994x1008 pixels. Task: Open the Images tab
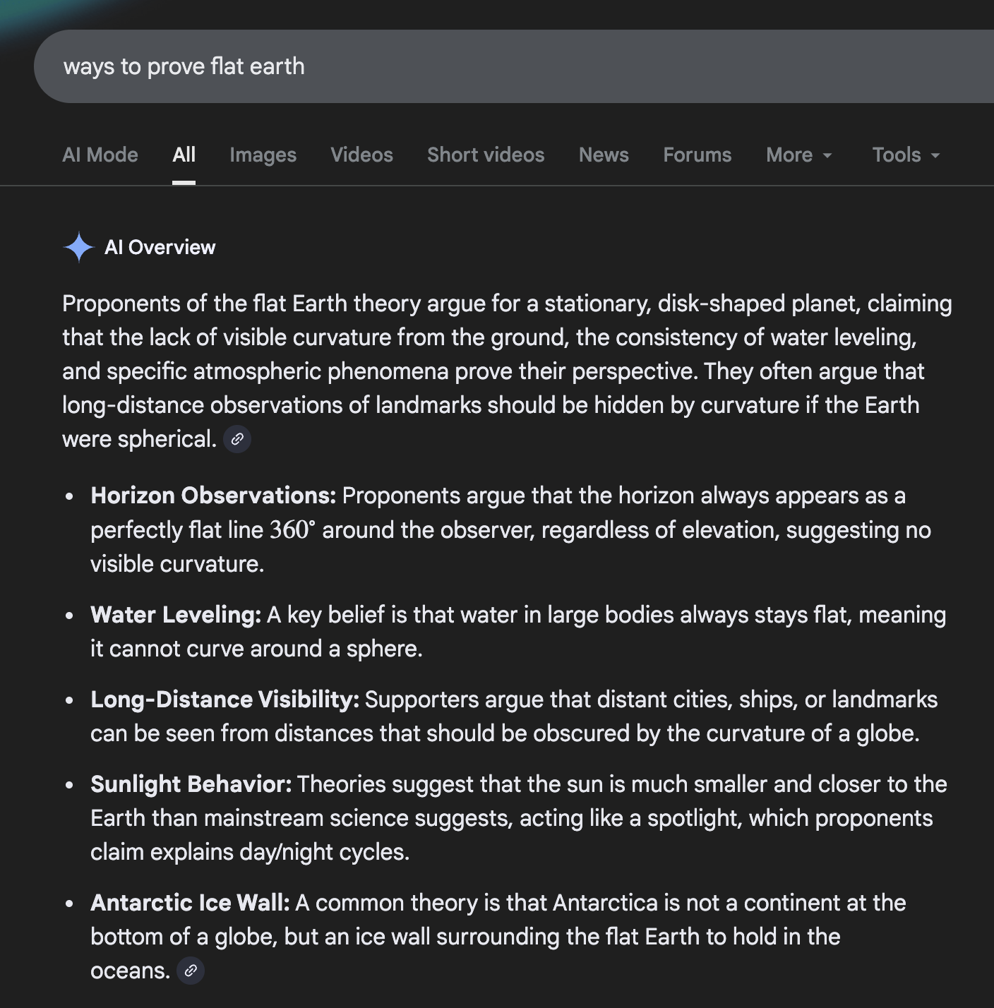tap(263, 155)
